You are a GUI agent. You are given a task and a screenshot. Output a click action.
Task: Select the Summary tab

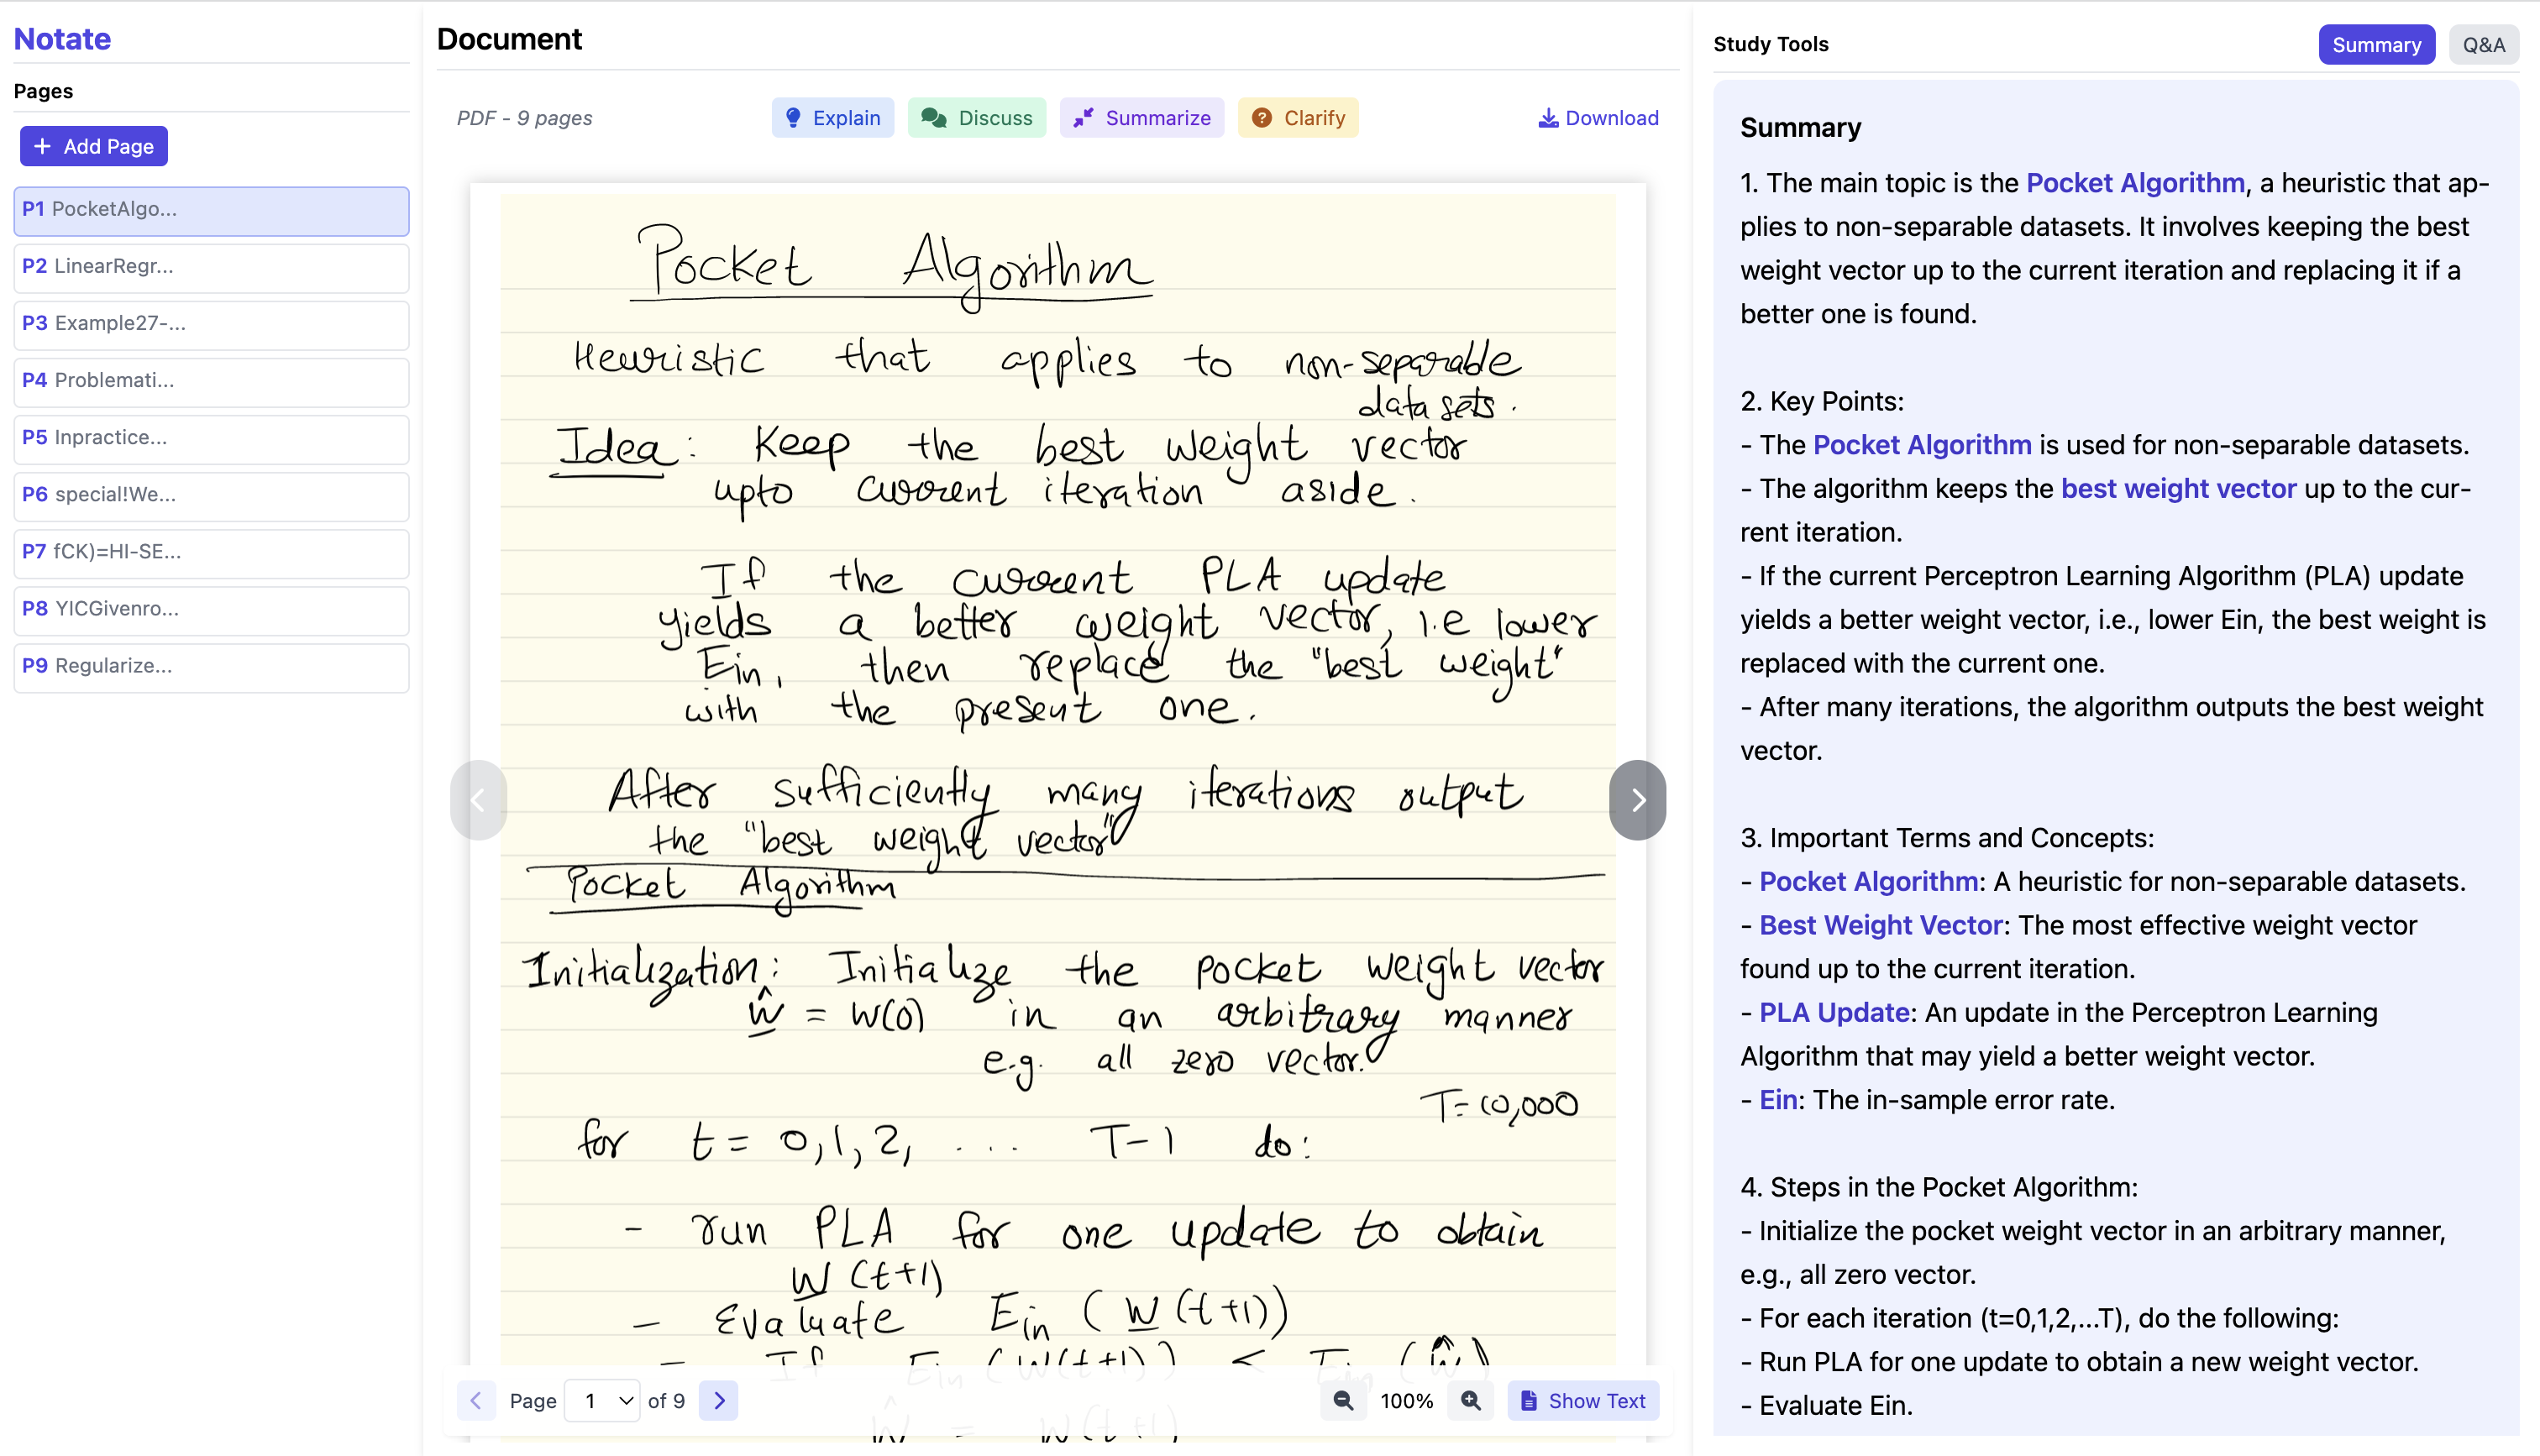point(2376,45)
